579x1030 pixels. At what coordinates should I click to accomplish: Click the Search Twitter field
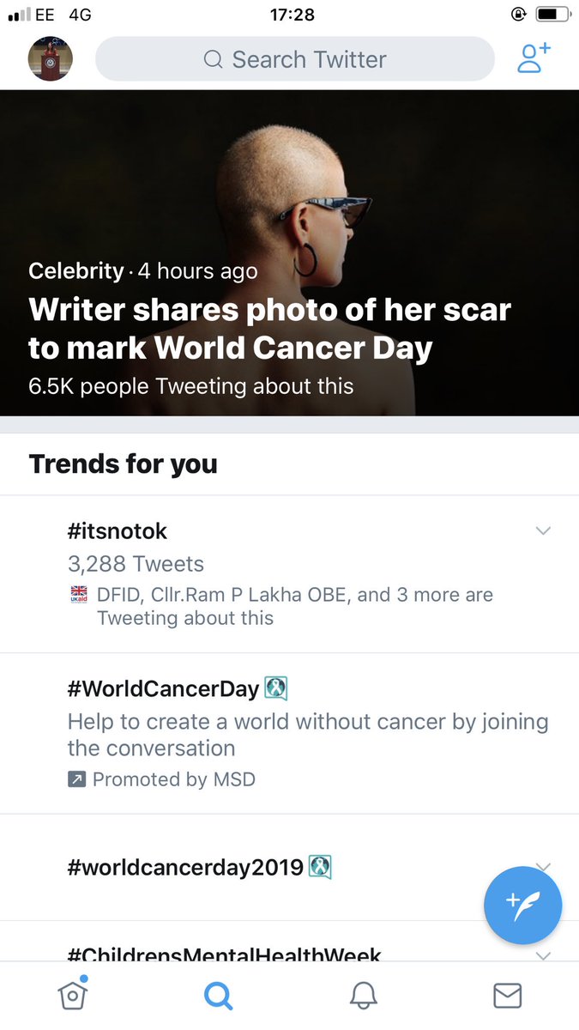[x=295, y=59]
